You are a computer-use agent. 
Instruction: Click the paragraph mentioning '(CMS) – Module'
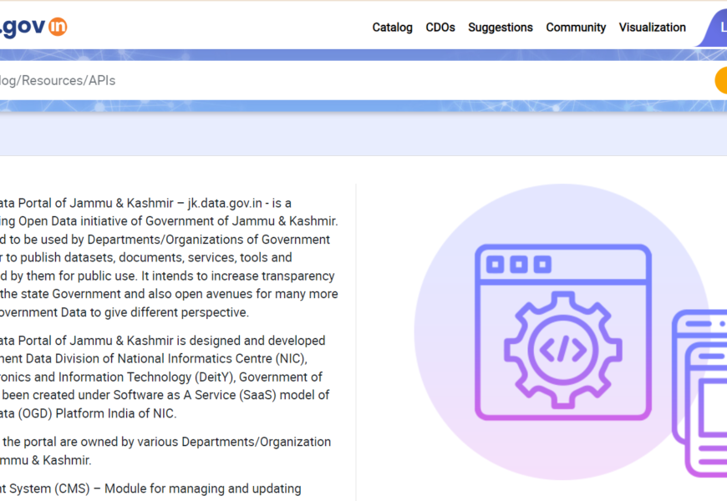coord(150,488)
